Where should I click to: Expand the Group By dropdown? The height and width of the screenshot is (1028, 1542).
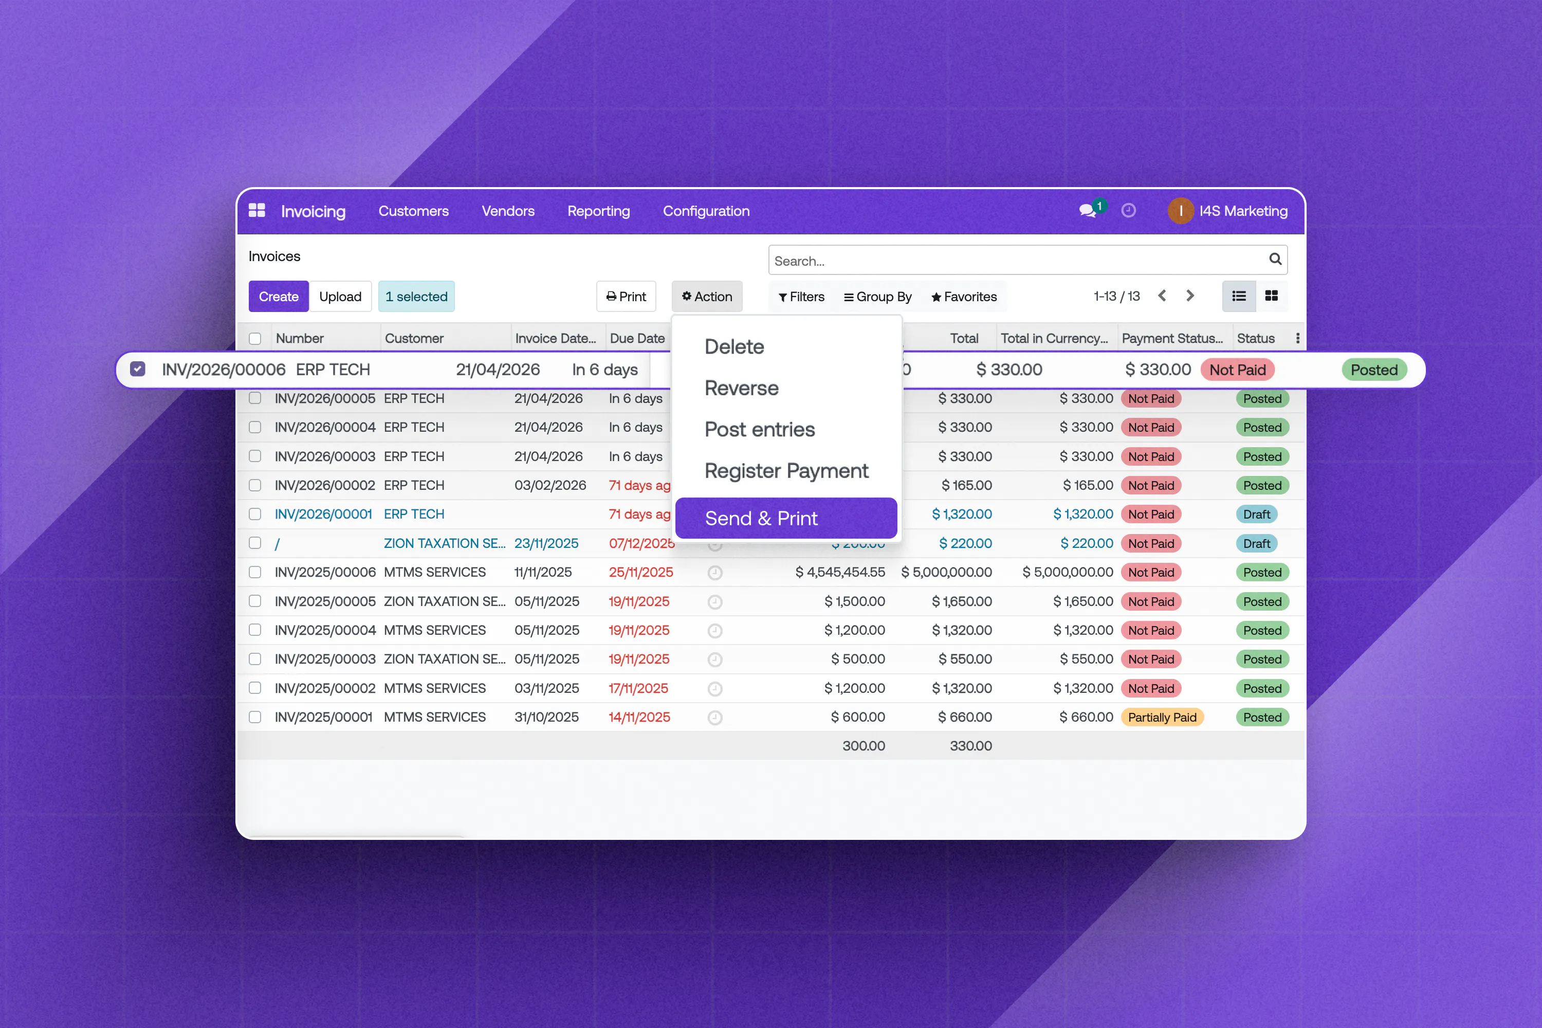click(878, 297)
